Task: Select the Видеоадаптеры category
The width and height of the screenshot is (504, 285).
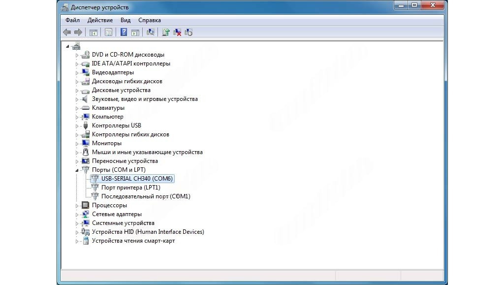Action: pos(113,72)
